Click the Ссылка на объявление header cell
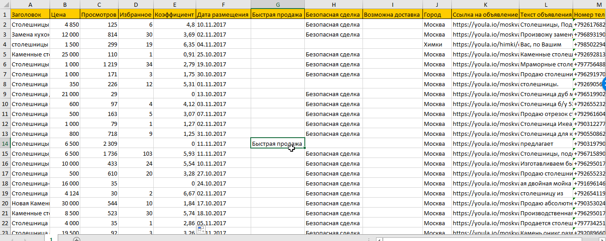 click(x=485, y=14)
